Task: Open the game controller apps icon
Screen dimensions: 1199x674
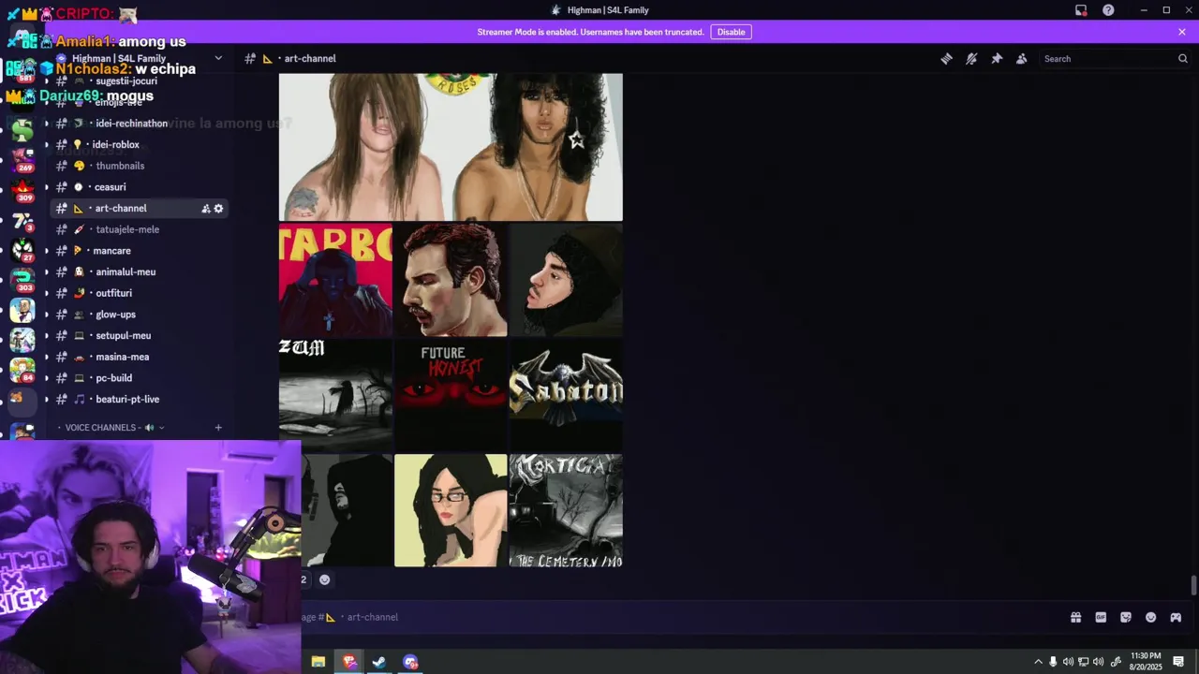Action: click(x=1176, y=617)
